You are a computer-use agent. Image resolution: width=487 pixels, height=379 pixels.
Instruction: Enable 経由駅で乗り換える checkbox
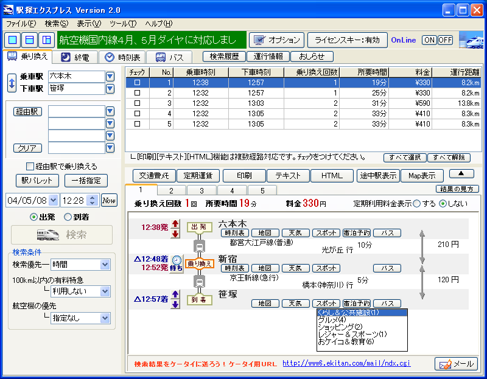pyautogui.click(x=30, y=166)
